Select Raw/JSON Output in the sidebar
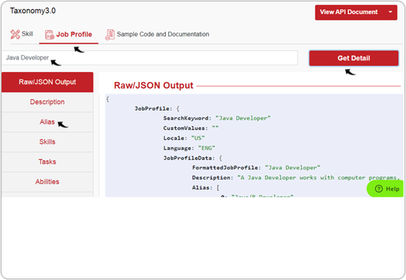Viewport: 406px width, 280px height. (x=47, y=82)
